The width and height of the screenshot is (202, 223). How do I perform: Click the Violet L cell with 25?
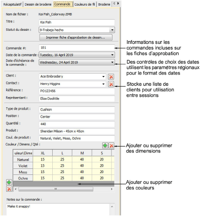point(63,166)
